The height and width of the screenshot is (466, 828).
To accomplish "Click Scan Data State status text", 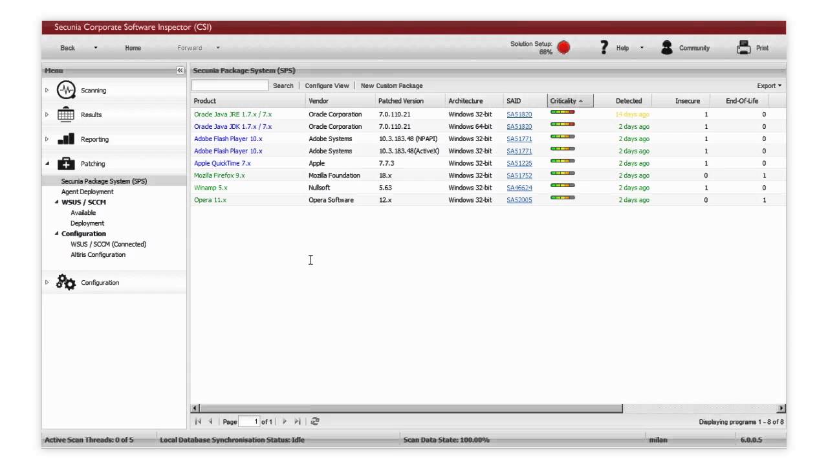I will [446, 440].
